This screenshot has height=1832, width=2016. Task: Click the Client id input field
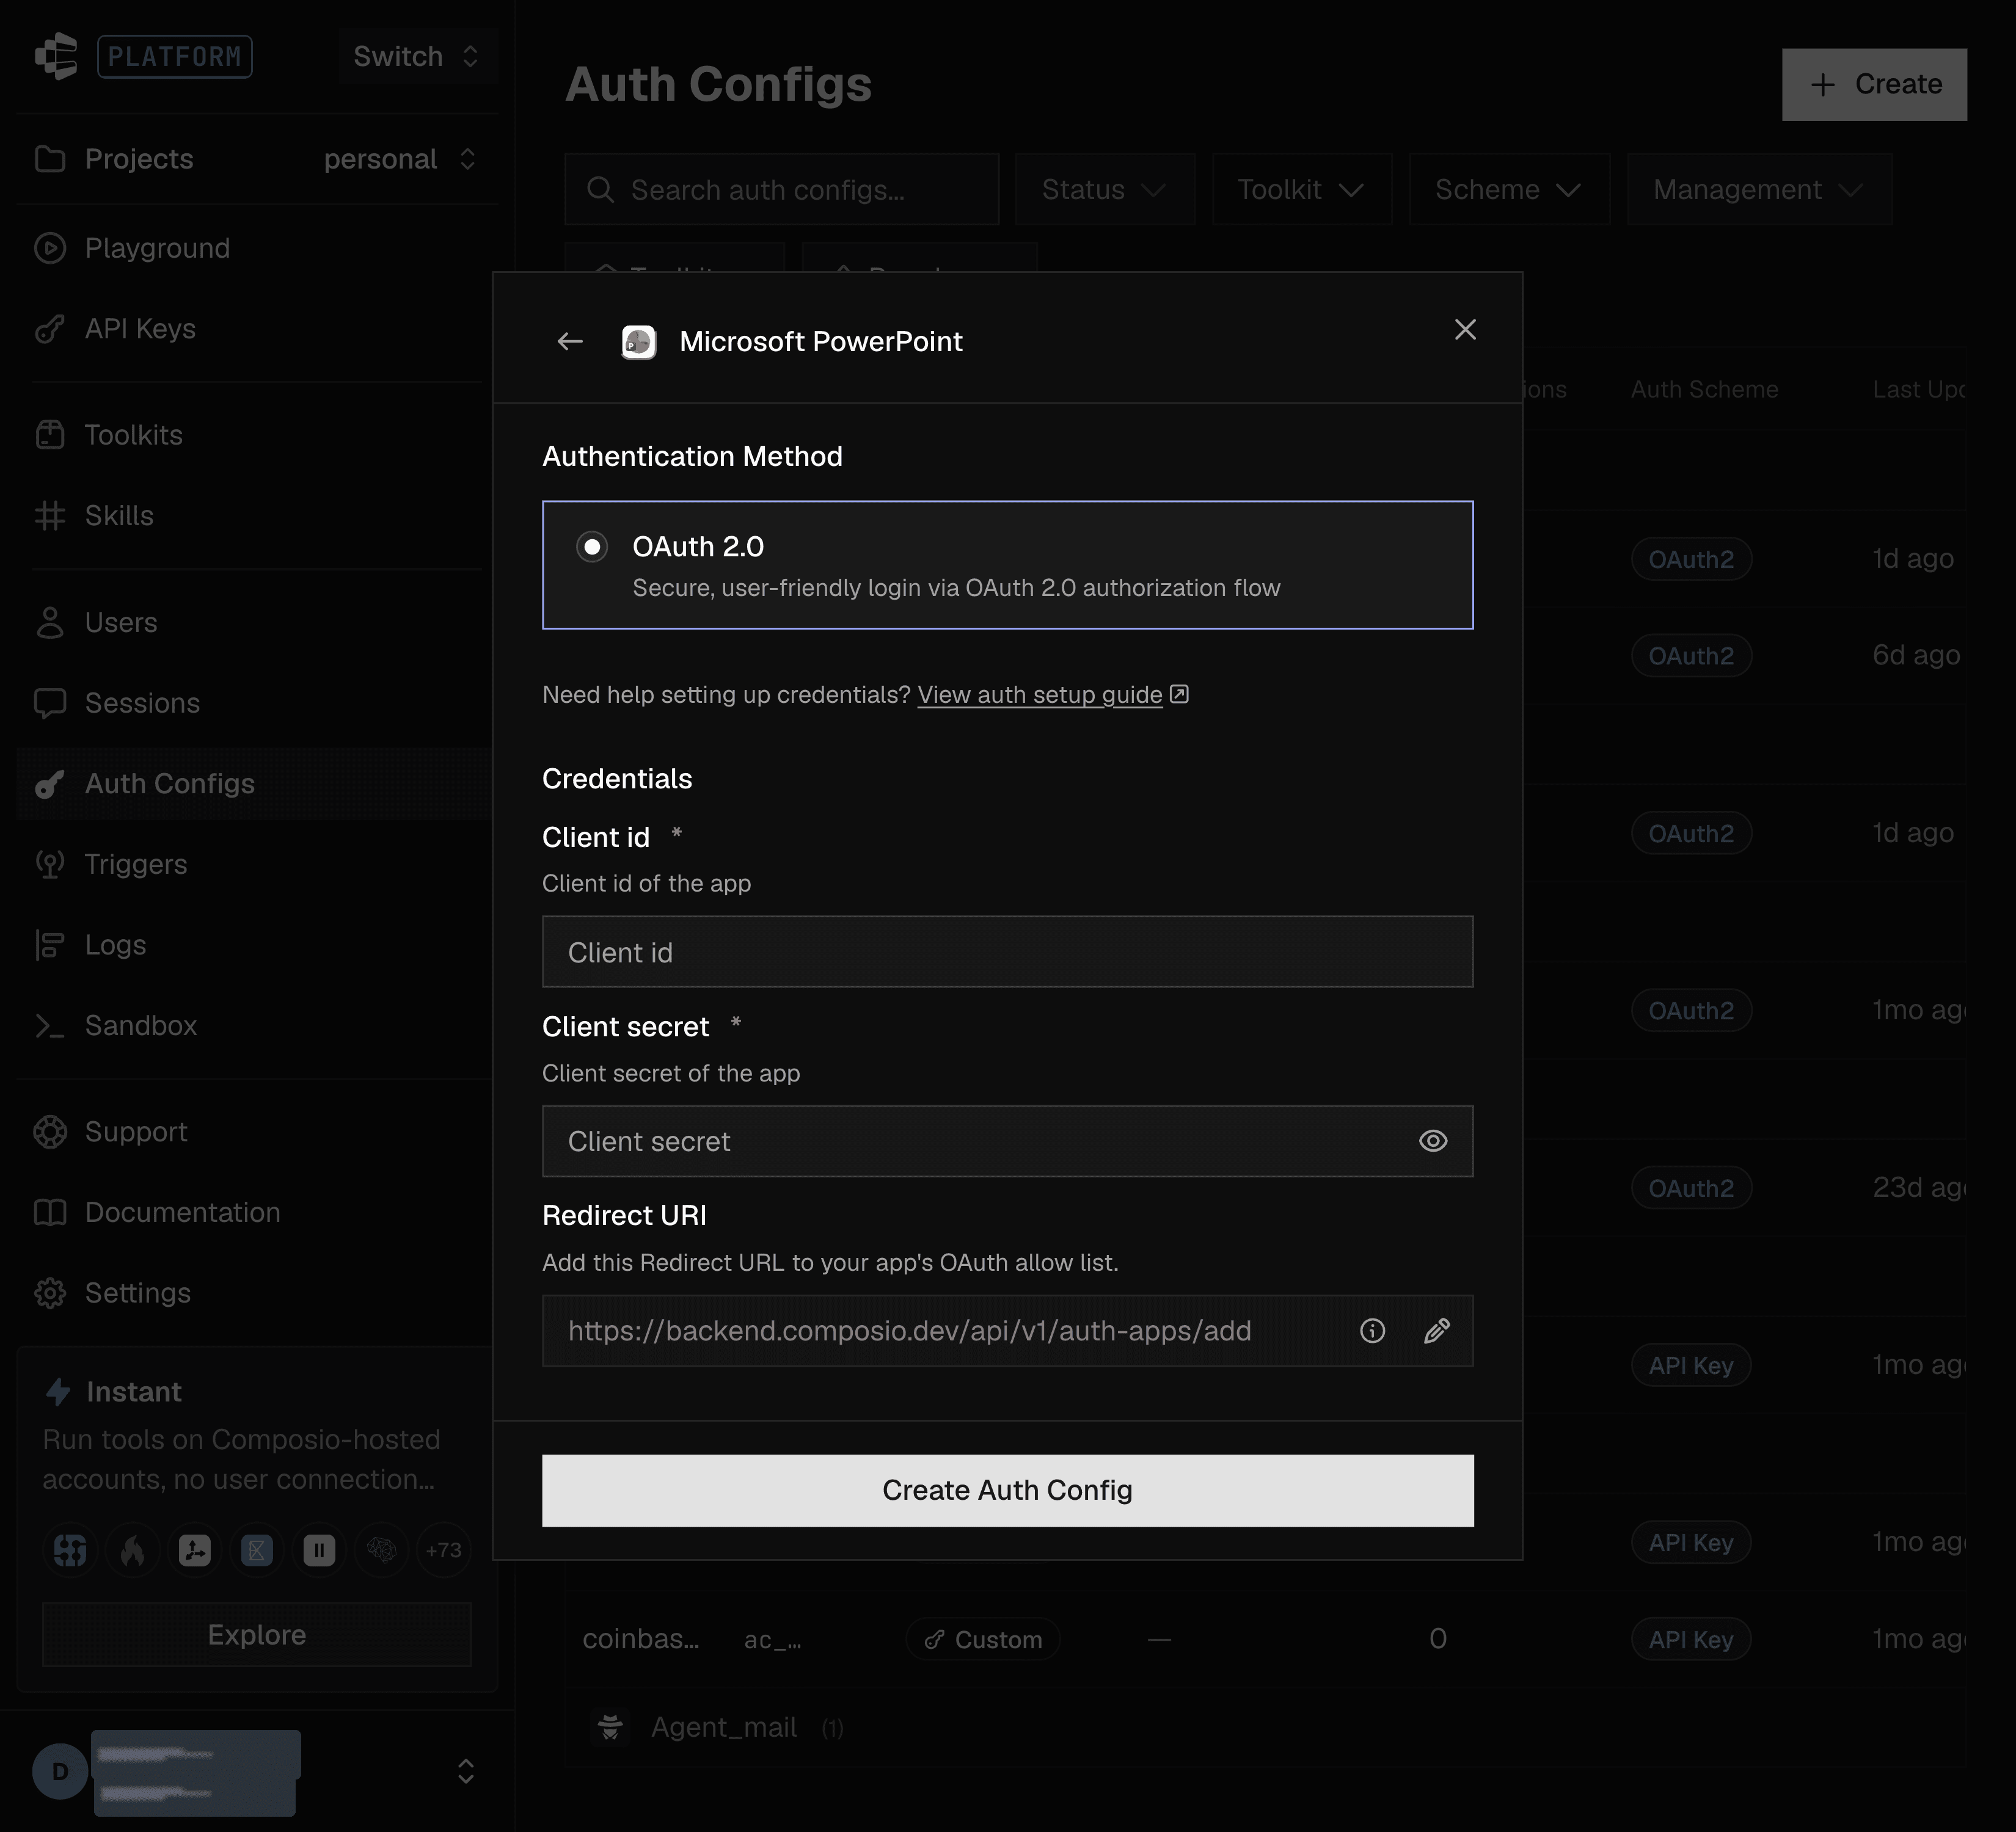point(1007,951)
